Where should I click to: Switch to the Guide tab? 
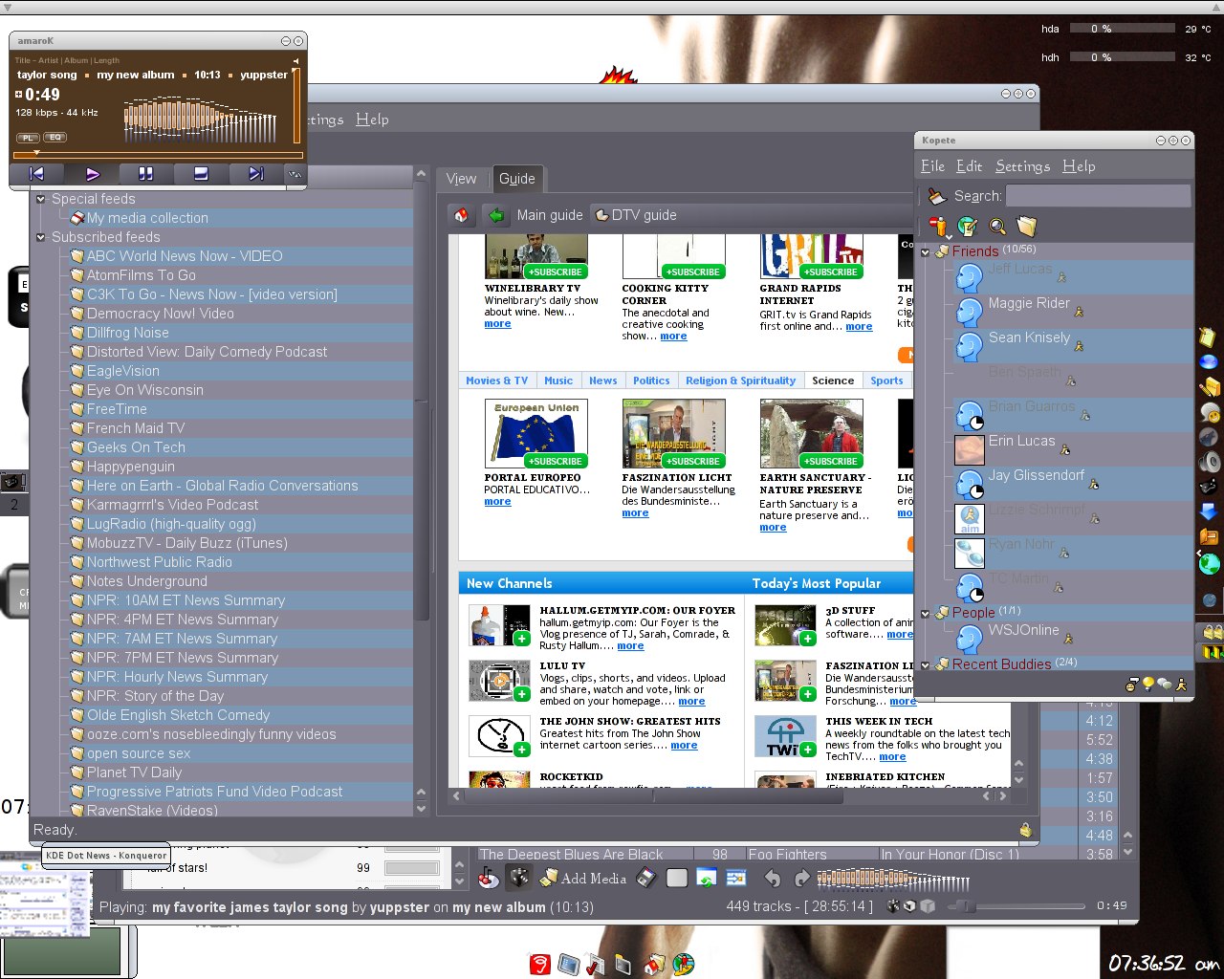coord(517,179)
